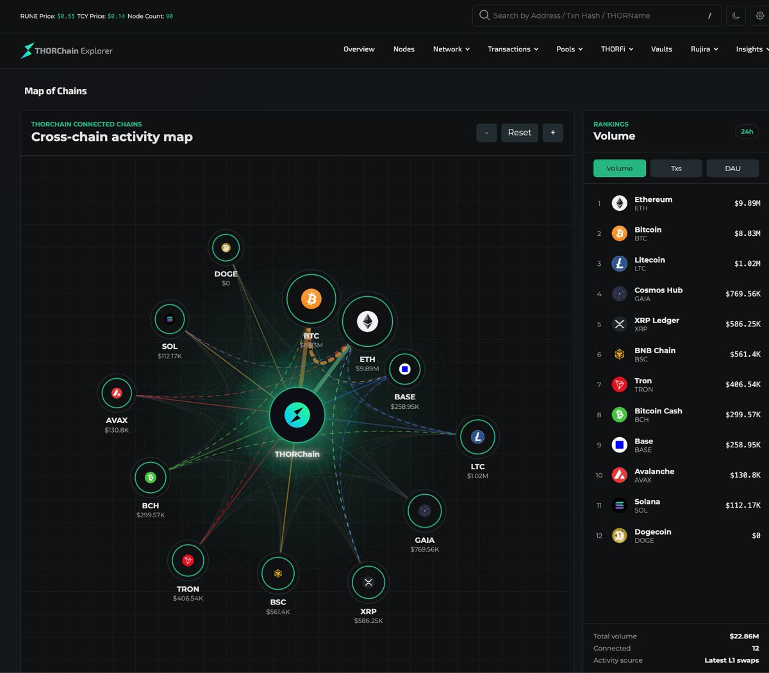Open the Nodes page

pyautogui.click(x=404, y=49)
